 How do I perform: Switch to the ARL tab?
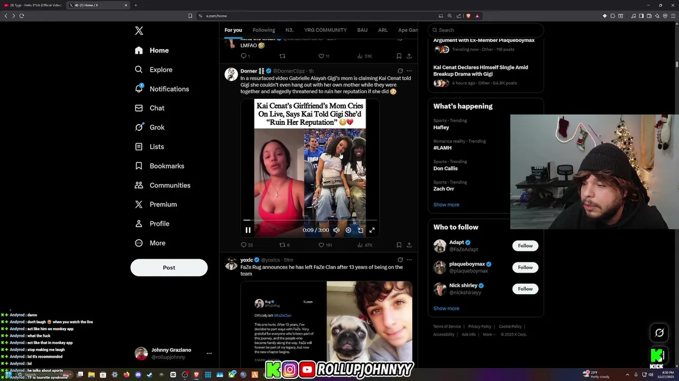point(382,30)
